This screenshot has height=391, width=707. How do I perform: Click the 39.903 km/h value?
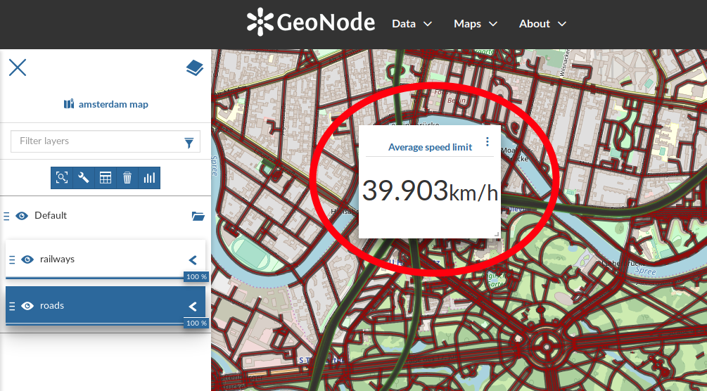(430, 191)
